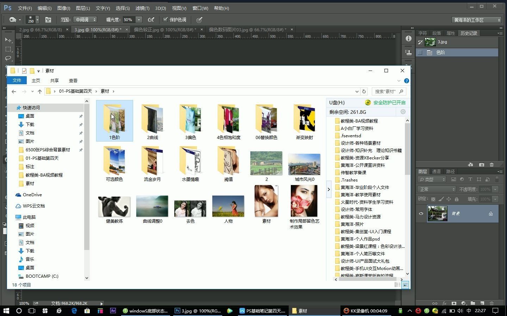Click Explorer 文件 button

[17, 81]
